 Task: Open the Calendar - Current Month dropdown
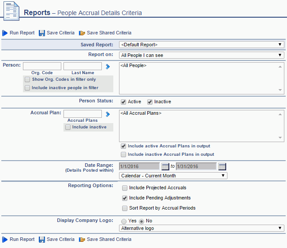pos(173,176)
